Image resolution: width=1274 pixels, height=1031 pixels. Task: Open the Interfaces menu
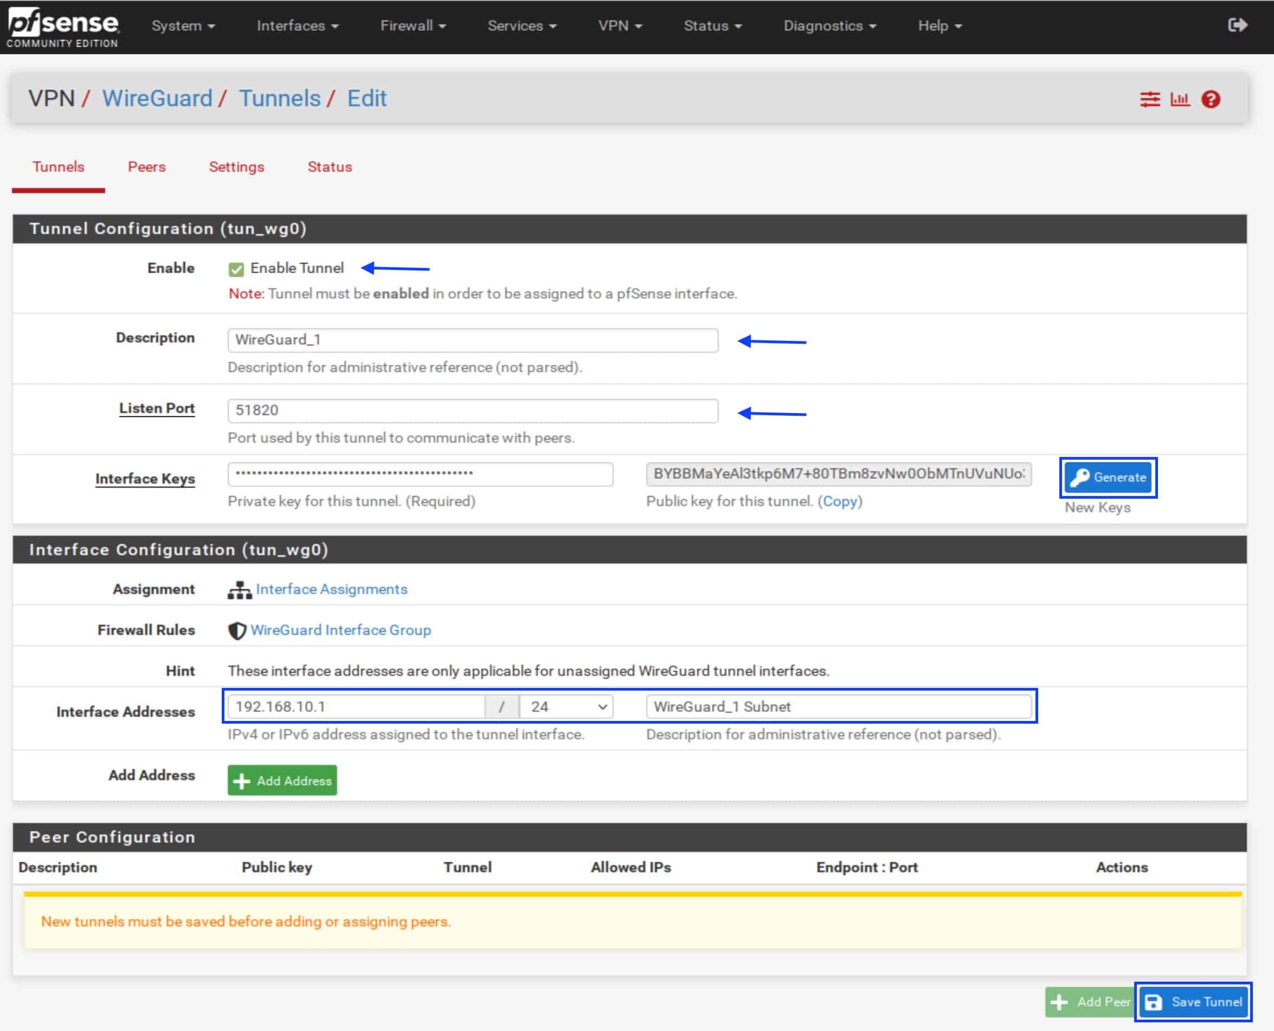coord(298,26)
